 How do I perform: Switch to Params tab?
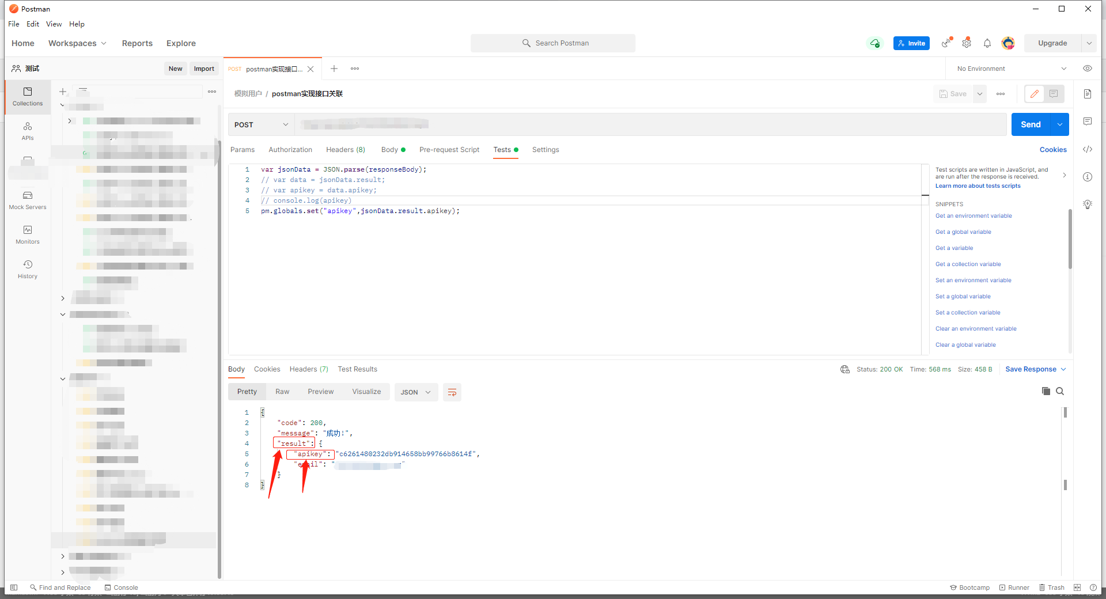point(243,150)
